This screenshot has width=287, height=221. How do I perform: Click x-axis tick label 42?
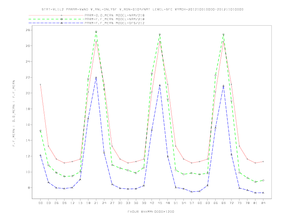tap(152, 203)
